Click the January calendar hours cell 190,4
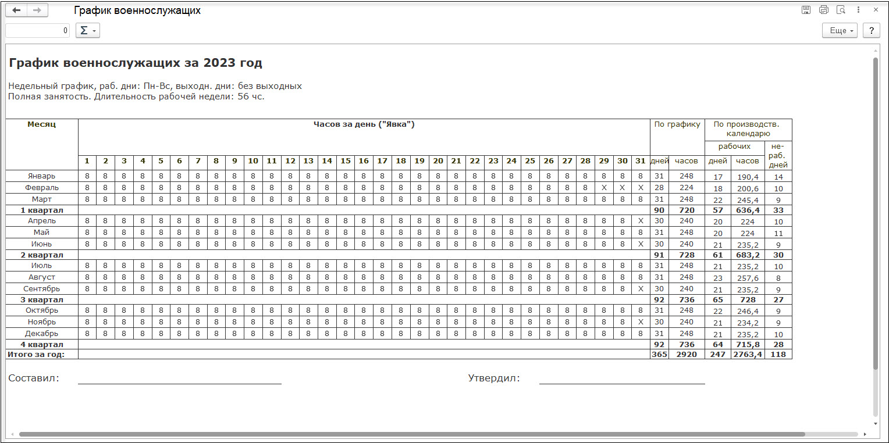 tap(748, 177)
